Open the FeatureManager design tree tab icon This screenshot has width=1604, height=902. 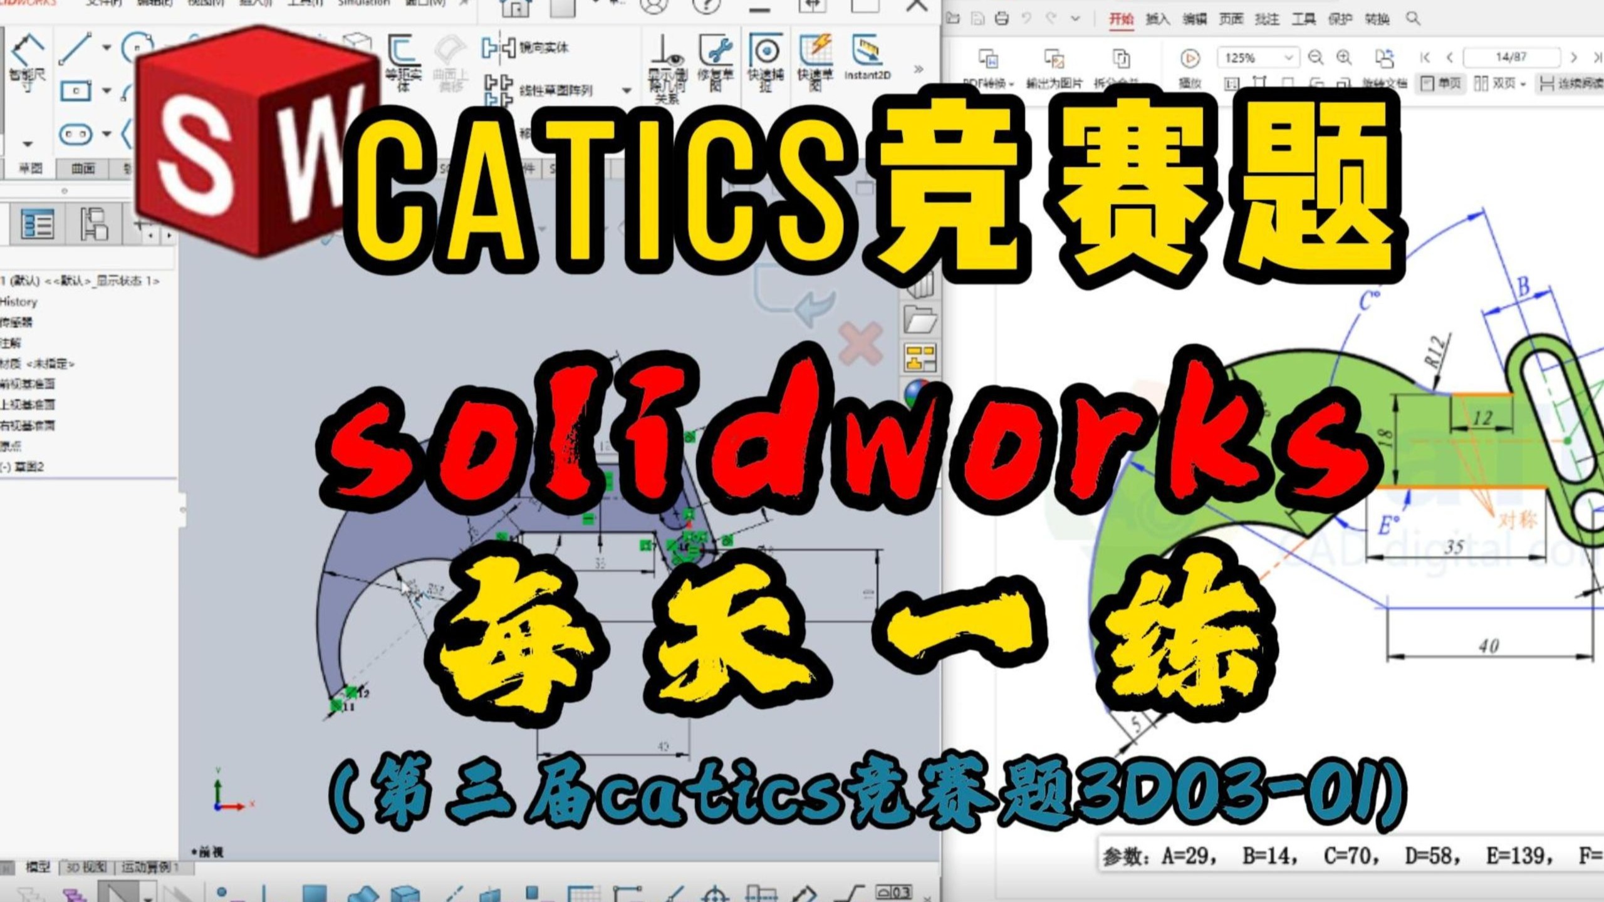pyautogui.click(x=38, y=224)
